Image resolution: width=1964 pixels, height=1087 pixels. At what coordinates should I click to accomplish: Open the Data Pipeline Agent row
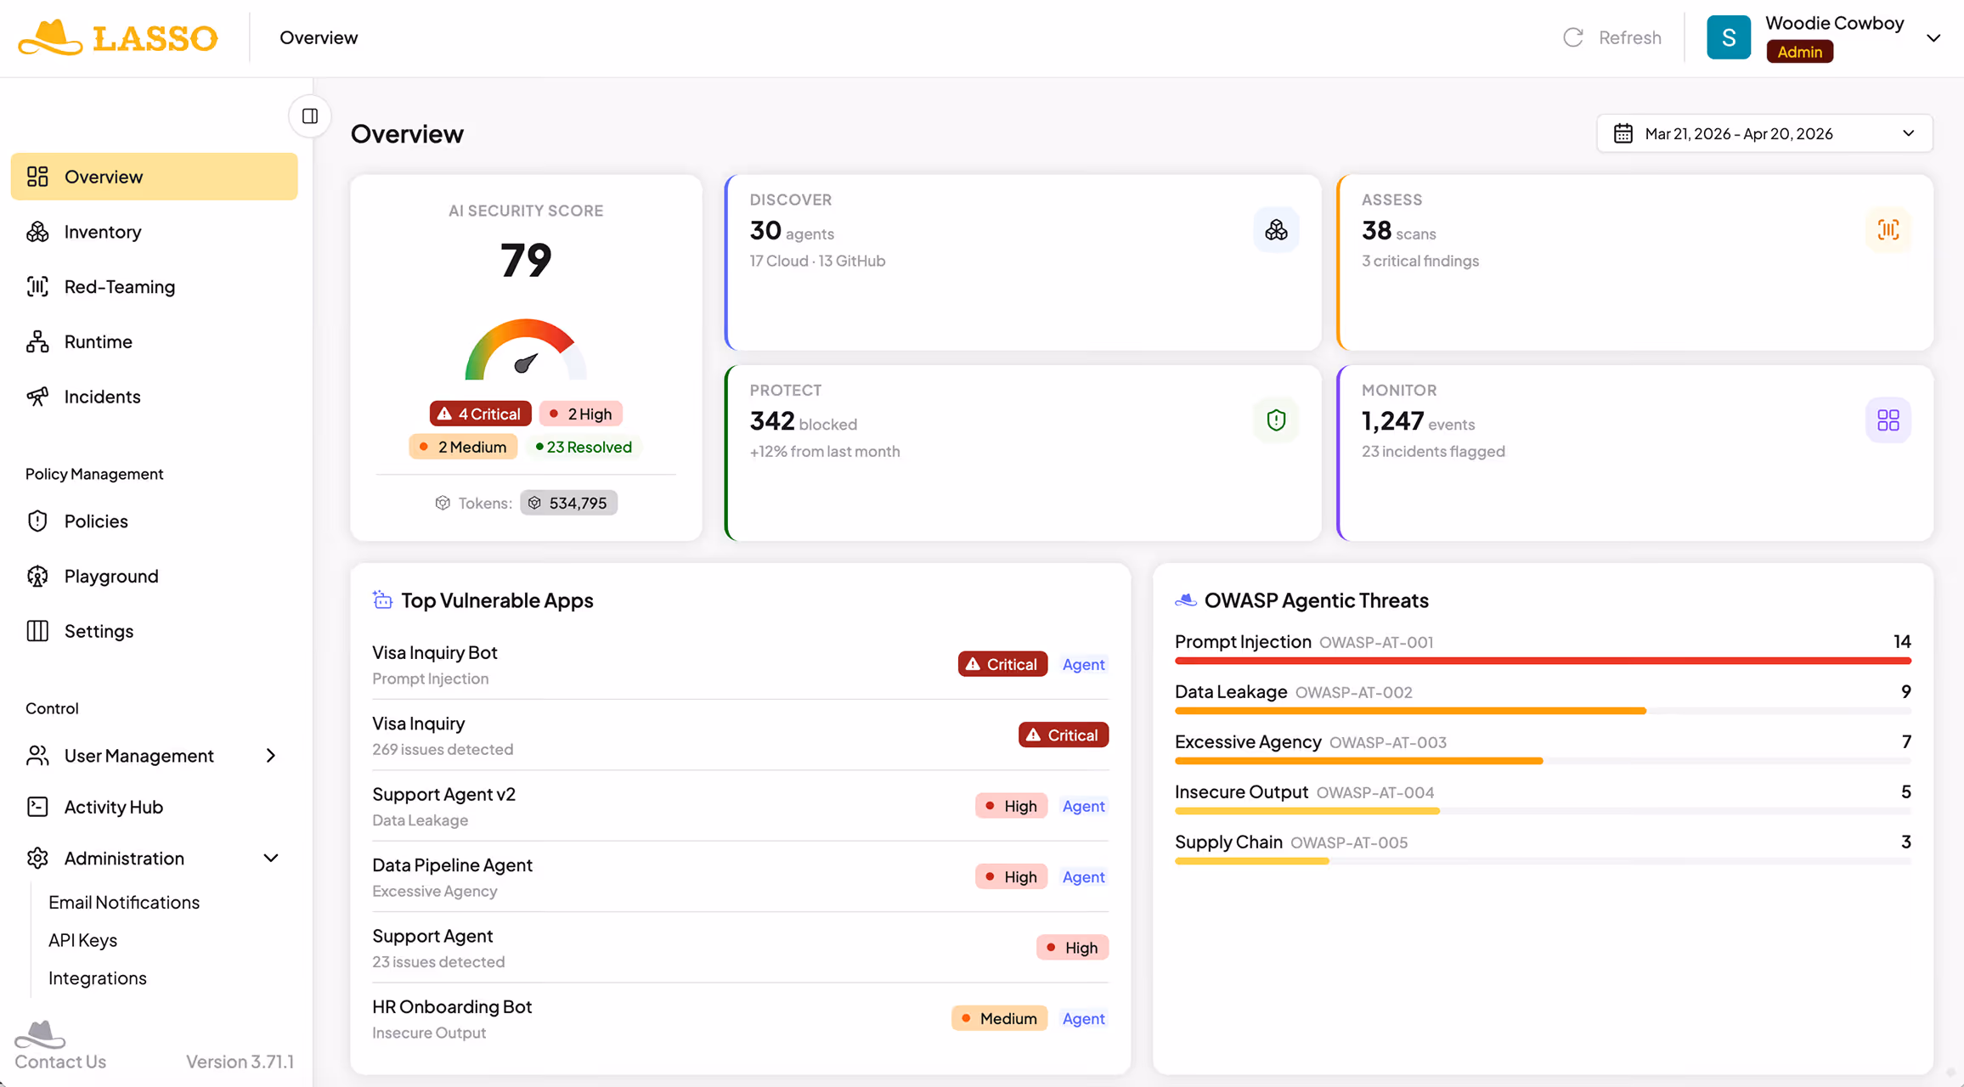pyautogui.click(x=740, y=876)
